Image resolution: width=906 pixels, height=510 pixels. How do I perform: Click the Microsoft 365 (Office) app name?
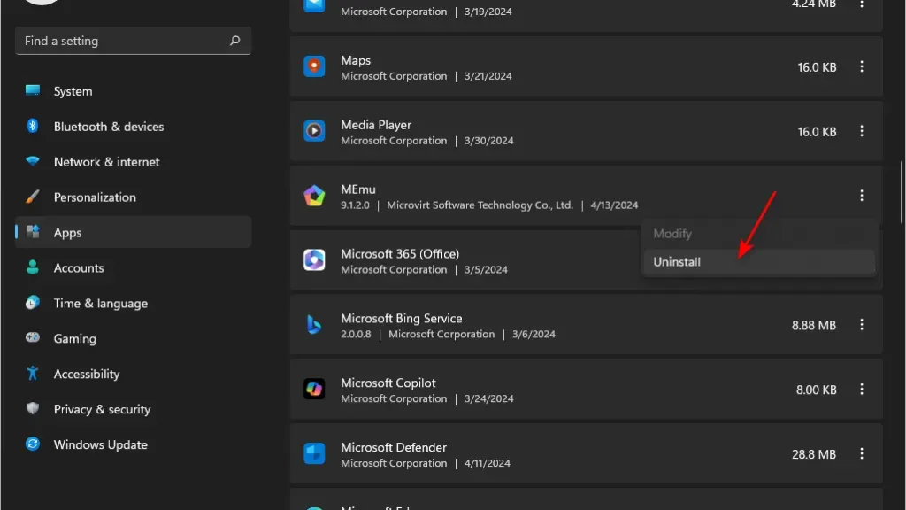point(400,254)
